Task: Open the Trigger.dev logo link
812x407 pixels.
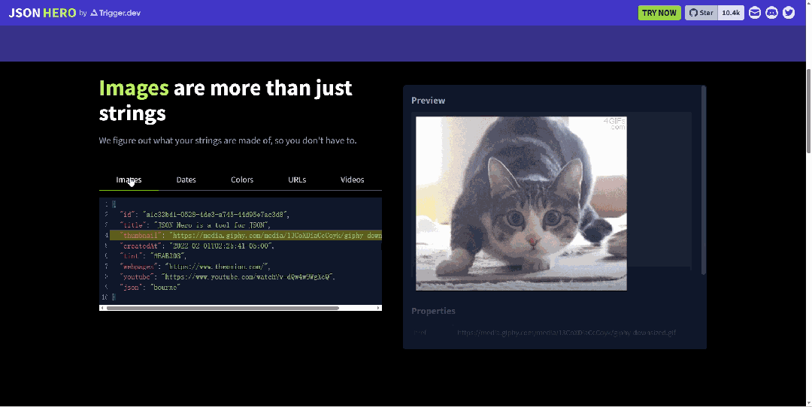Action: [115, 13]
